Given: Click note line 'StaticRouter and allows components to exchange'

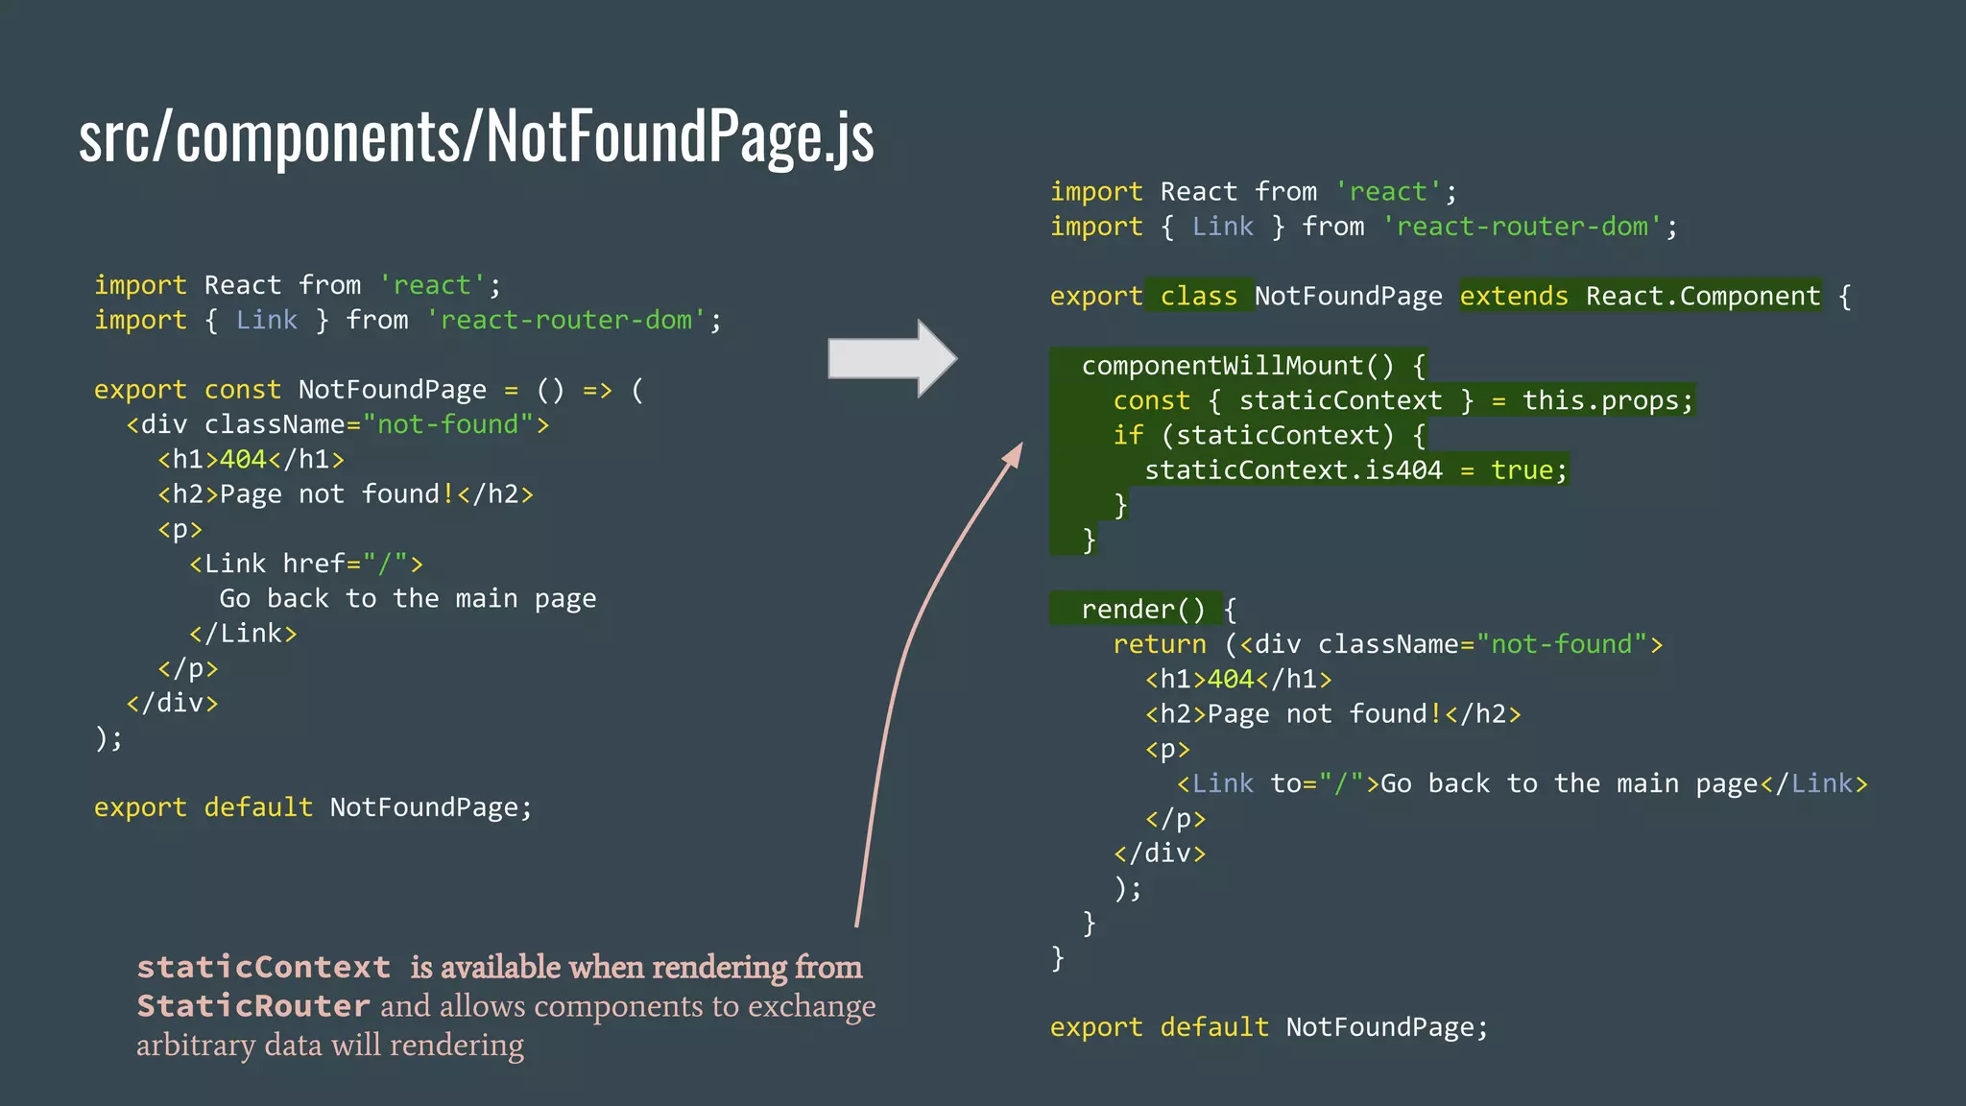Looking at the screenshot, I should tap(506, 1006).
